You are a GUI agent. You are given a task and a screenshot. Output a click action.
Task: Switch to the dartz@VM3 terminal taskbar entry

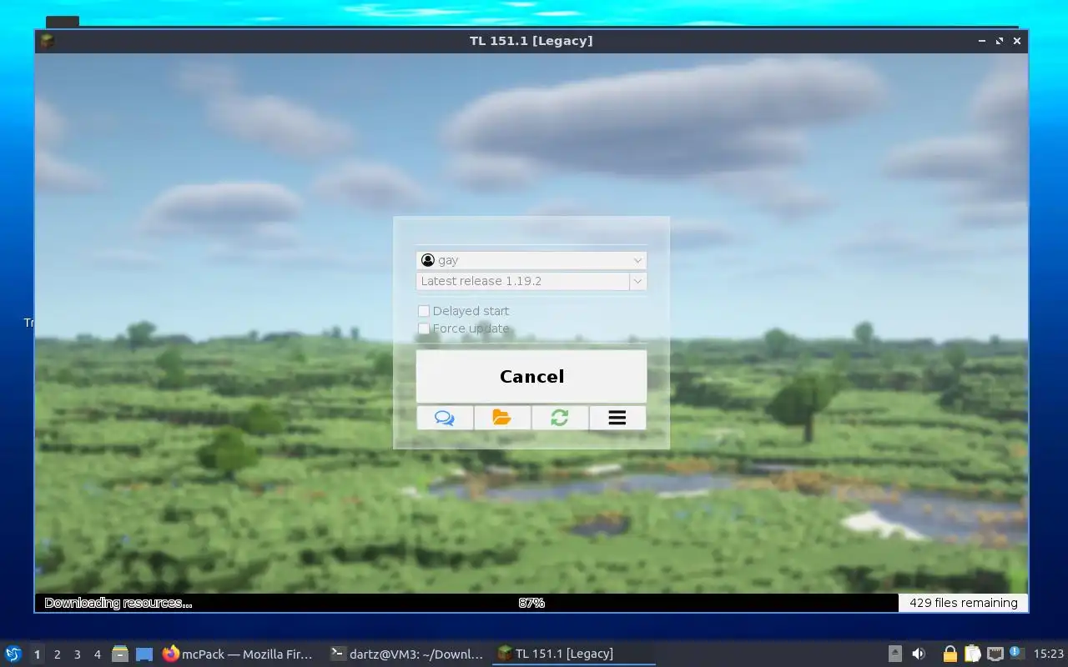tap(407, 654)
